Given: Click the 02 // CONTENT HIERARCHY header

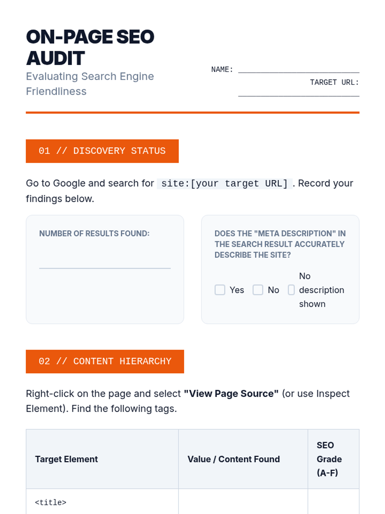Looking at the screenshot, I should (x=105, y=361).
